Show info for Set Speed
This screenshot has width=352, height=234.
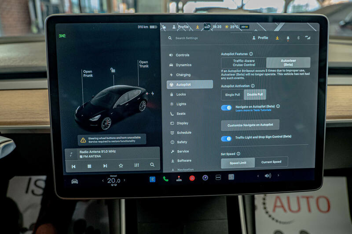tap(238, 154)
